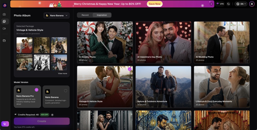Click Save Now on the banner
The height and width of the screenshot is (130, 257).
point(154,4)
